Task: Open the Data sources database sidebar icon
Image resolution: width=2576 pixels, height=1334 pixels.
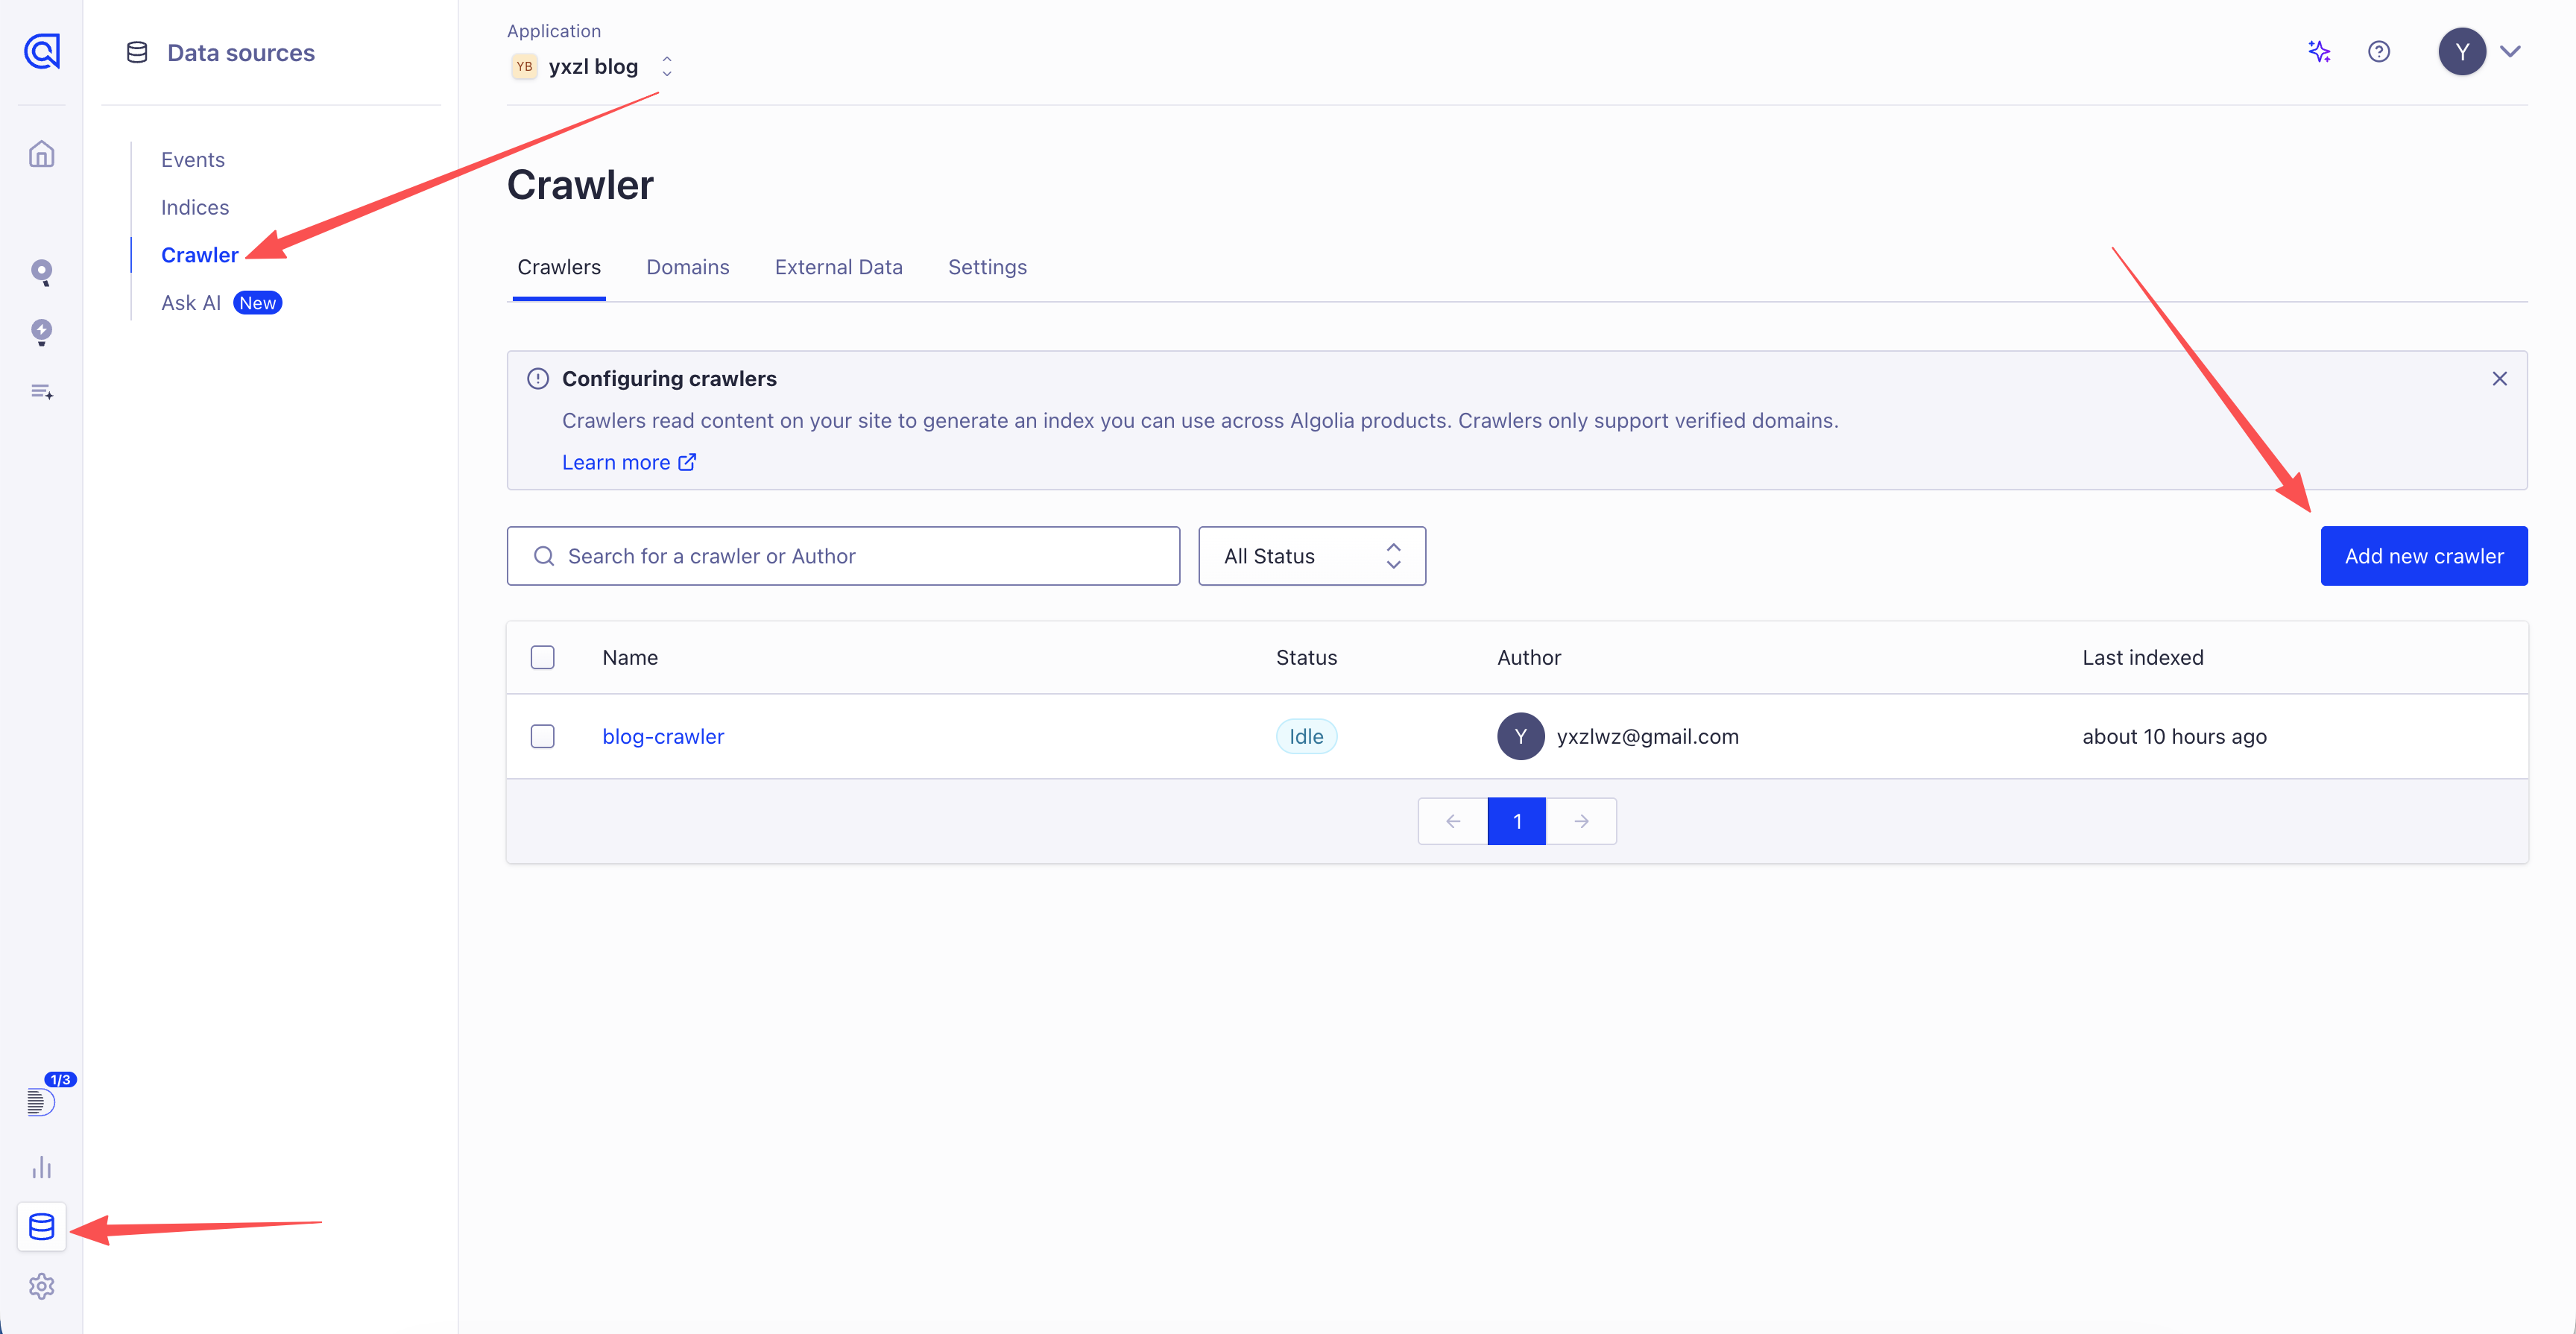Action: [x=41, y=1226]
